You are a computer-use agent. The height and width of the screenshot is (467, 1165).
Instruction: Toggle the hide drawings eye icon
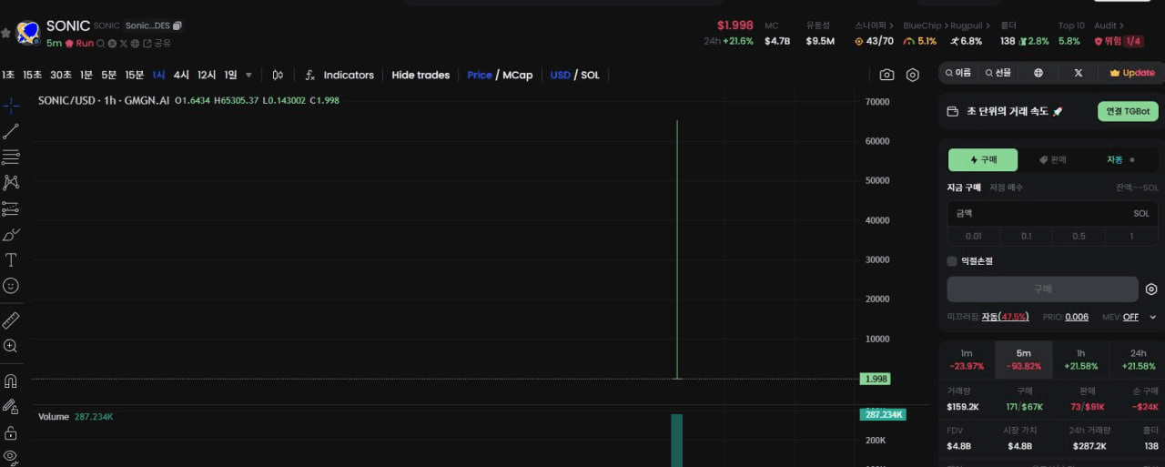(11, 455)
